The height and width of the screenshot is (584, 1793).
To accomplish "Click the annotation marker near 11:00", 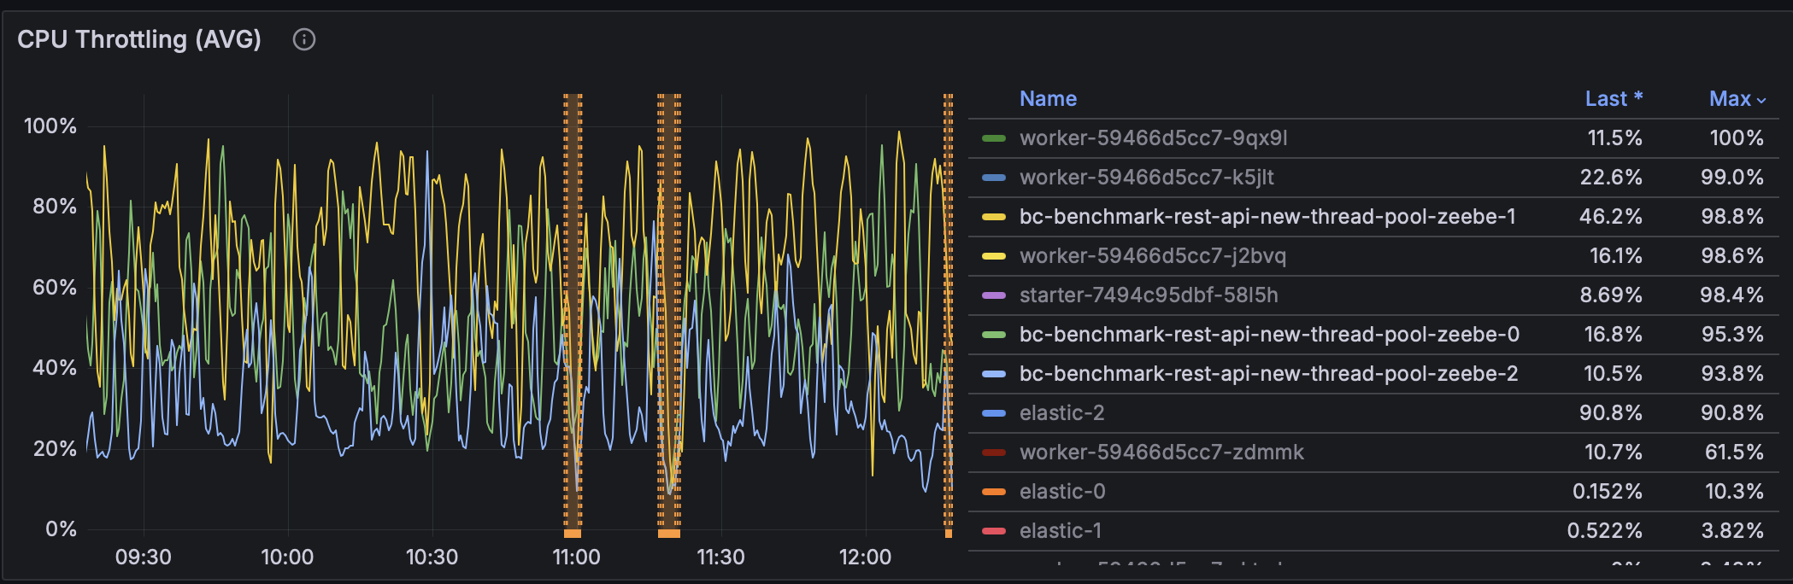I will pos(573,534).
